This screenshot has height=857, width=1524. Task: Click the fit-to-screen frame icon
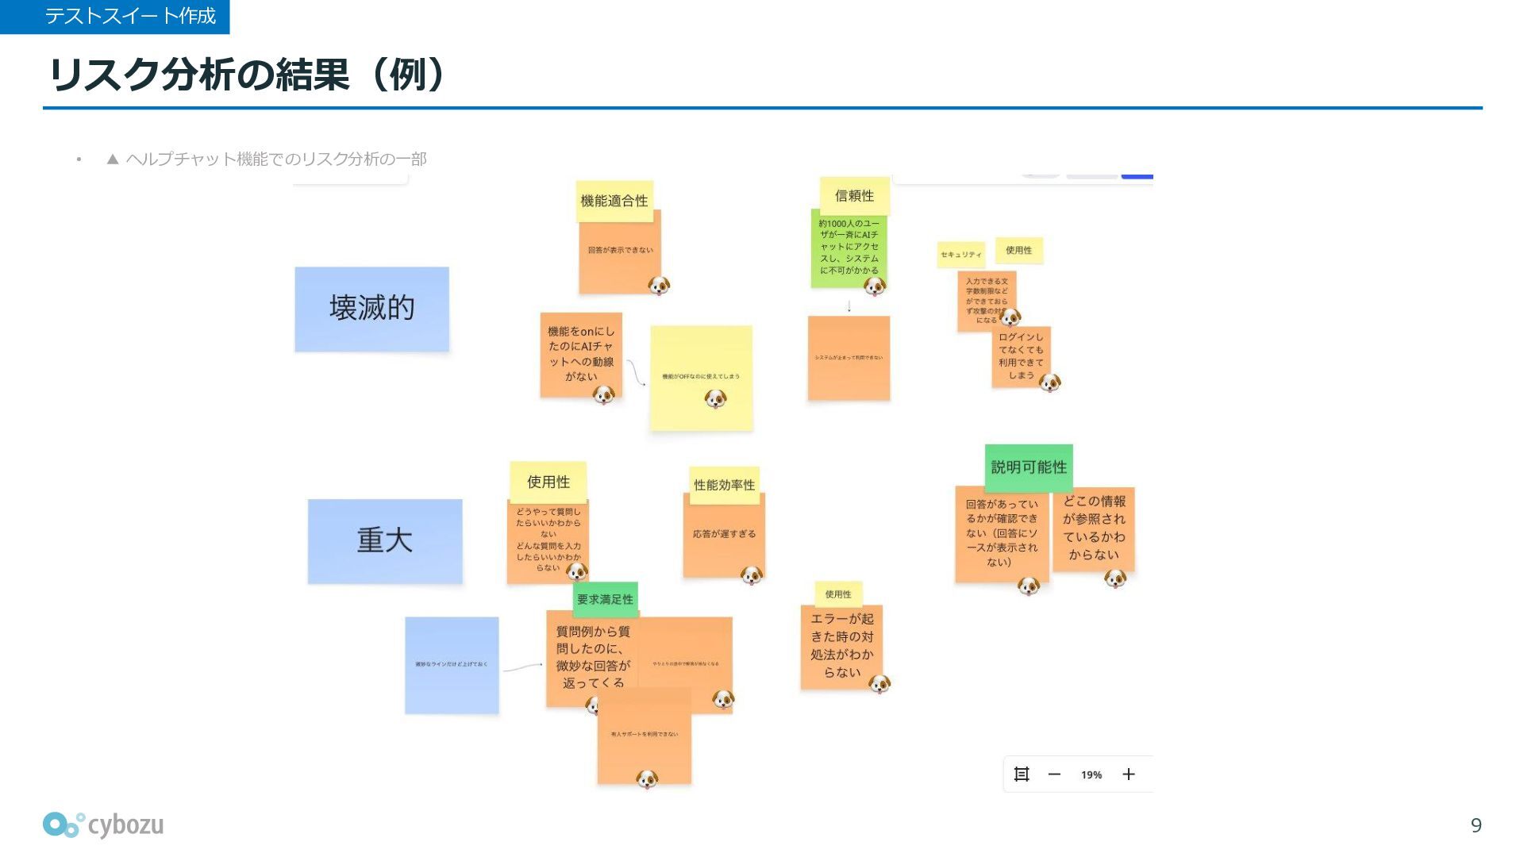click(1022, 774)
